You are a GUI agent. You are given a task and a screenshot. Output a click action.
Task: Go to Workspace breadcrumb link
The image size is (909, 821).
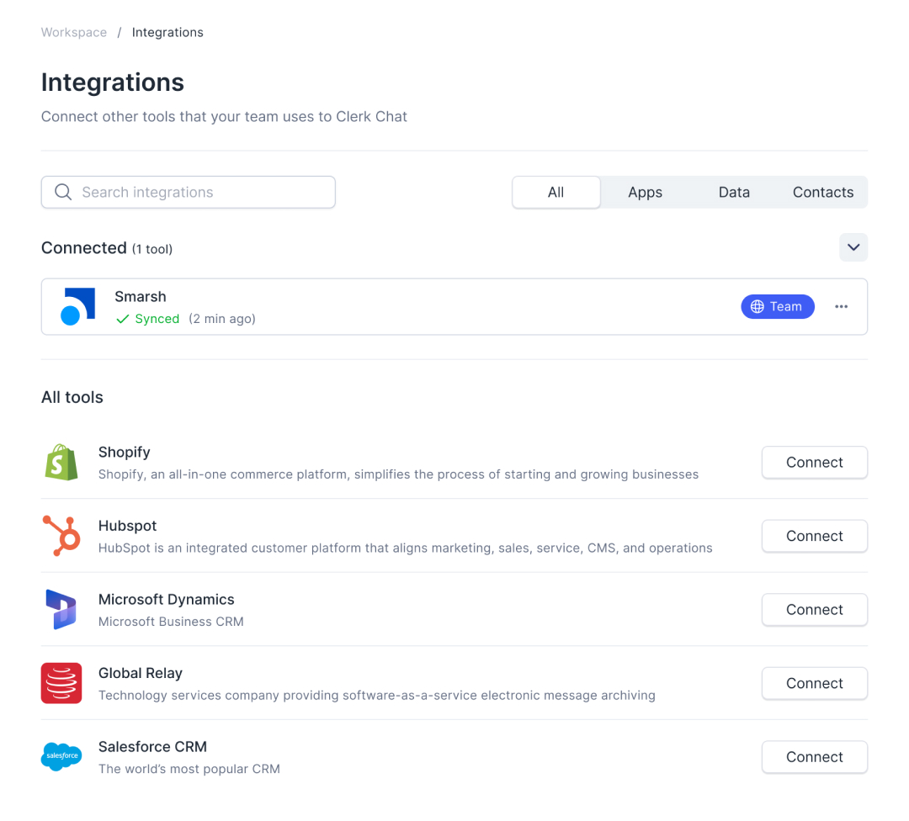click(x=73, y=33)
